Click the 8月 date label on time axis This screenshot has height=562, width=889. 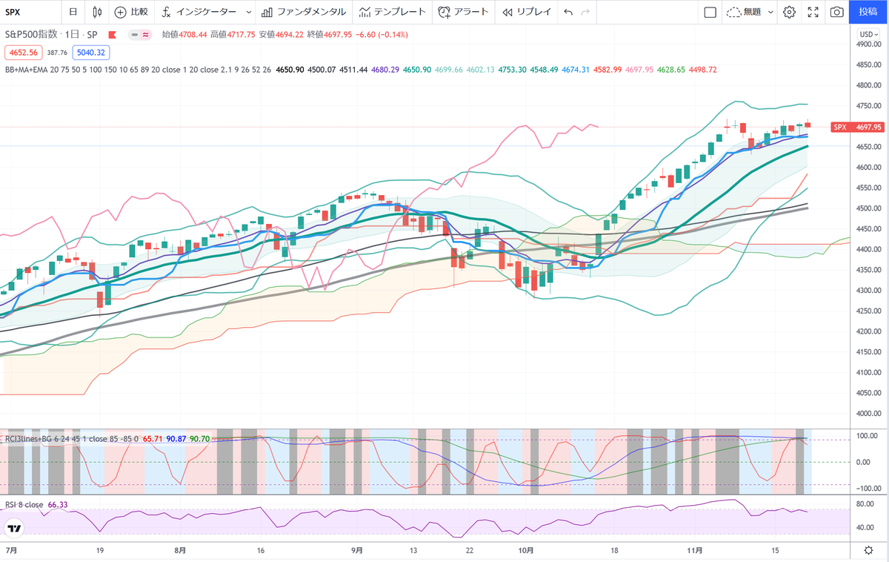[180, 551]
